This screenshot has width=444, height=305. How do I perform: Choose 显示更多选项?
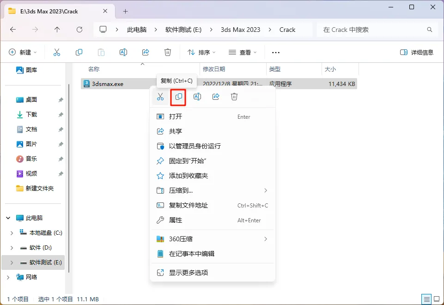point(213,273)
